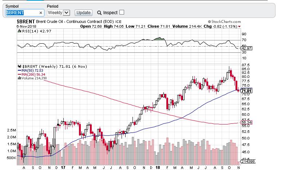285x170 pixels.
Task: Click the Volume 214.4K header value
Action: [187, 26]
